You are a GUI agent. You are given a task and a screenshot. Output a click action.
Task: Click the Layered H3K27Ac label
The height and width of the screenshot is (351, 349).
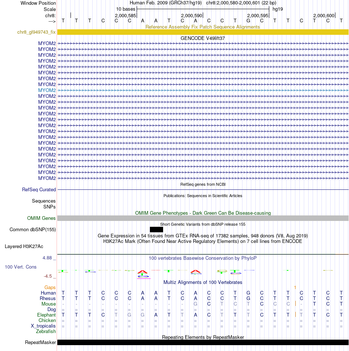pyautogui.click(x=24, y=247)
